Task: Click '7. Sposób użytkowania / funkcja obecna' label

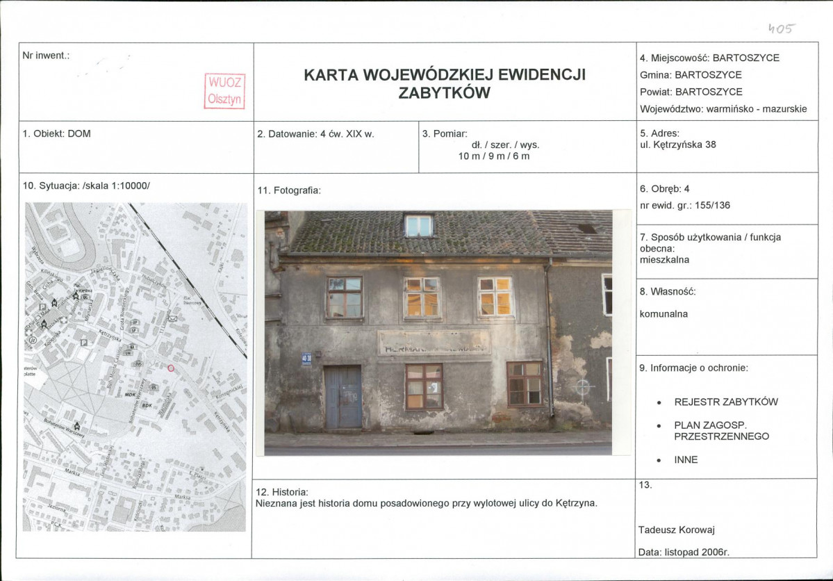Action: tap(710, 243)
